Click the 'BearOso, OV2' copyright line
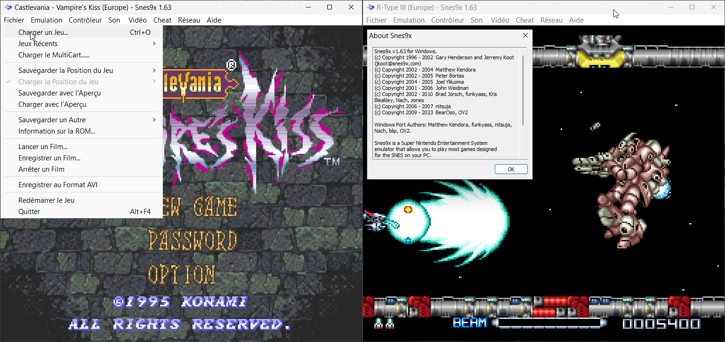This screenshot has width=725, height=342. coord(421,112)
